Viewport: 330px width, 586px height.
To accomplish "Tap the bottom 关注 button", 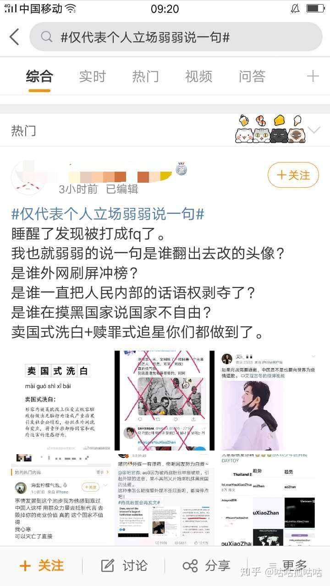I will click(x=41, y=565).
